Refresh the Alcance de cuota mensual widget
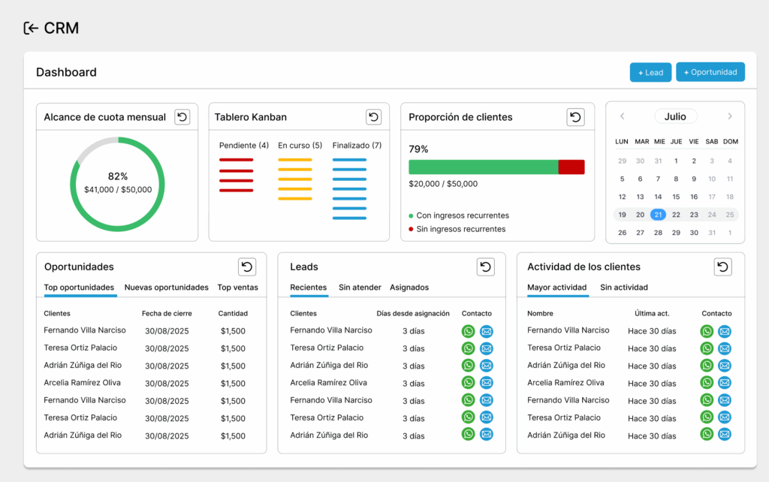 pos(182,117)
